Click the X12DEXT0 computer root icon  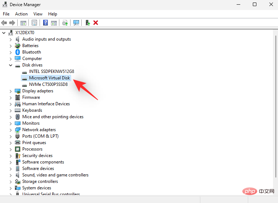point(11,33)
